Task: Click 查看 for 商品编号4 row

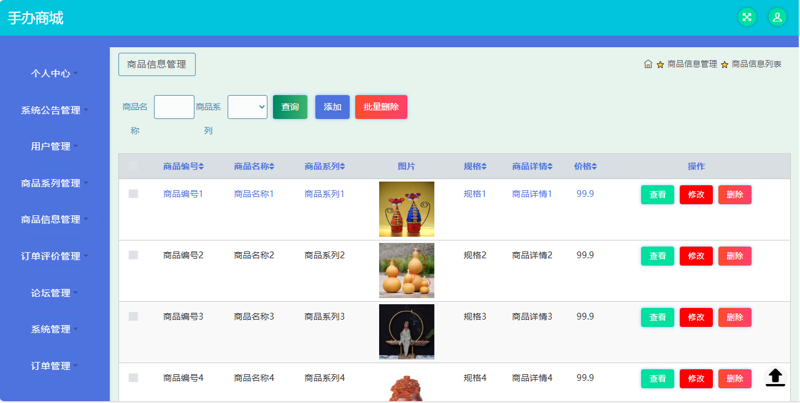Action: click(x=658, y=378)
